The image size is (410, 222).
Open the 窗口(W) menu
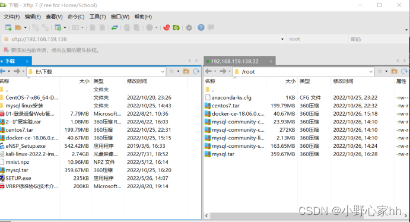pyautogui.click(x=120, y=17)
